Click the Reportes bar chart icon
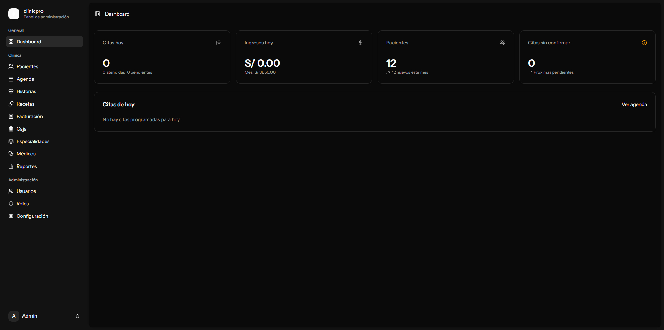 [x=11, y=166]
